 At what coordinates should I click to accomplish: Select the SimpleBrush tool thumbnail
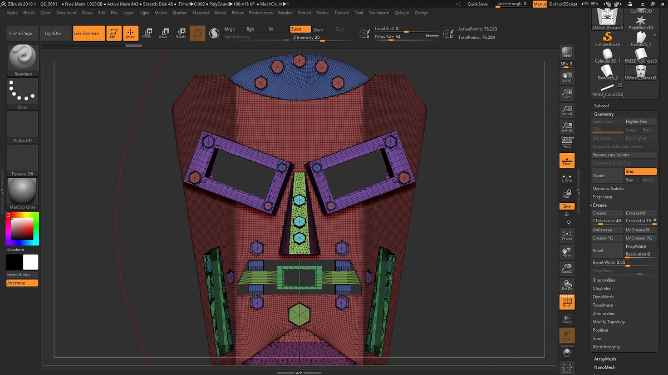(x=607, y=39)
